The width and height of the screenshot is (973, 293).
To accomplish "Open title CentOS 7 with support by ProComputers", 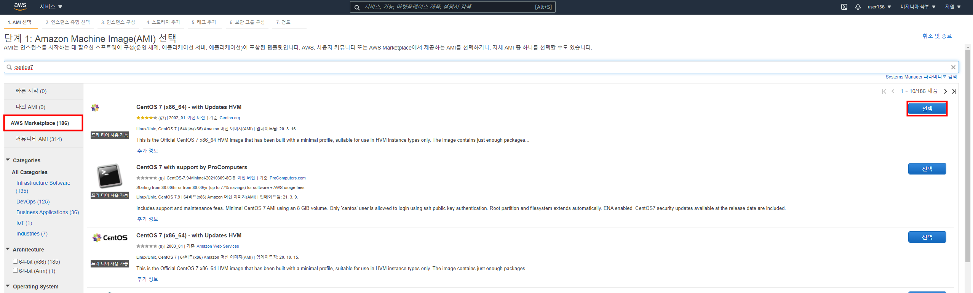I will point(192,167).
